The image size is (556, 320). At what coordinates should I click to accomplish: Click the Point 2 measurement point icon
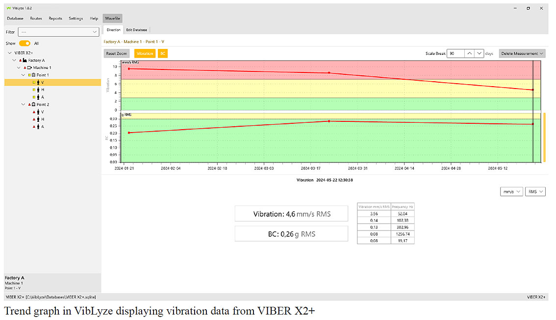click(x=34, y=104)
